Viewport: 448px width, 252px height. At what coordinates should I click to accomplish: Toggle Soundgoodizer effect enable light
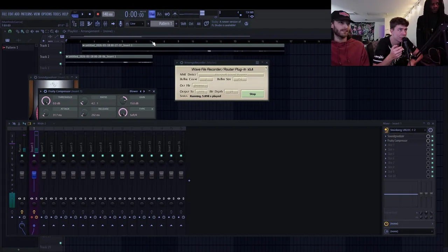tap(432, 136)
